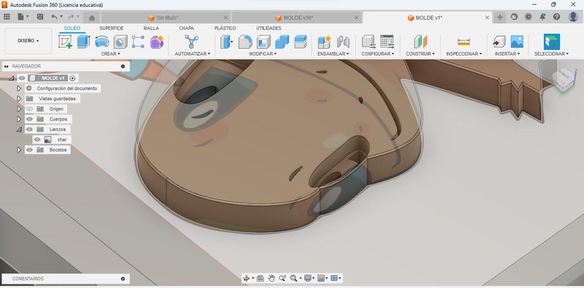The width and height of the screenshot is (584, 288).
Task: Hide the Bocetos folder
Action: [x=30, y=150]
